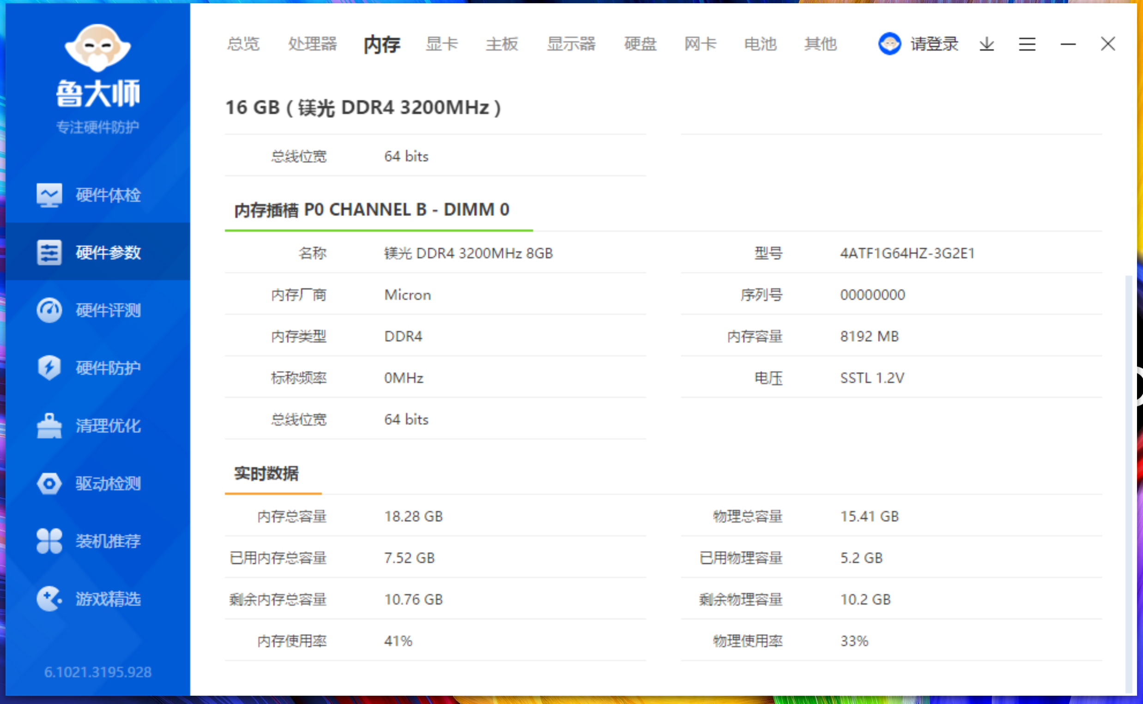The height and width of the screenshot is (704, 1143).
Task: Click the 硬件评测 sidebar label
Action: 108,310
